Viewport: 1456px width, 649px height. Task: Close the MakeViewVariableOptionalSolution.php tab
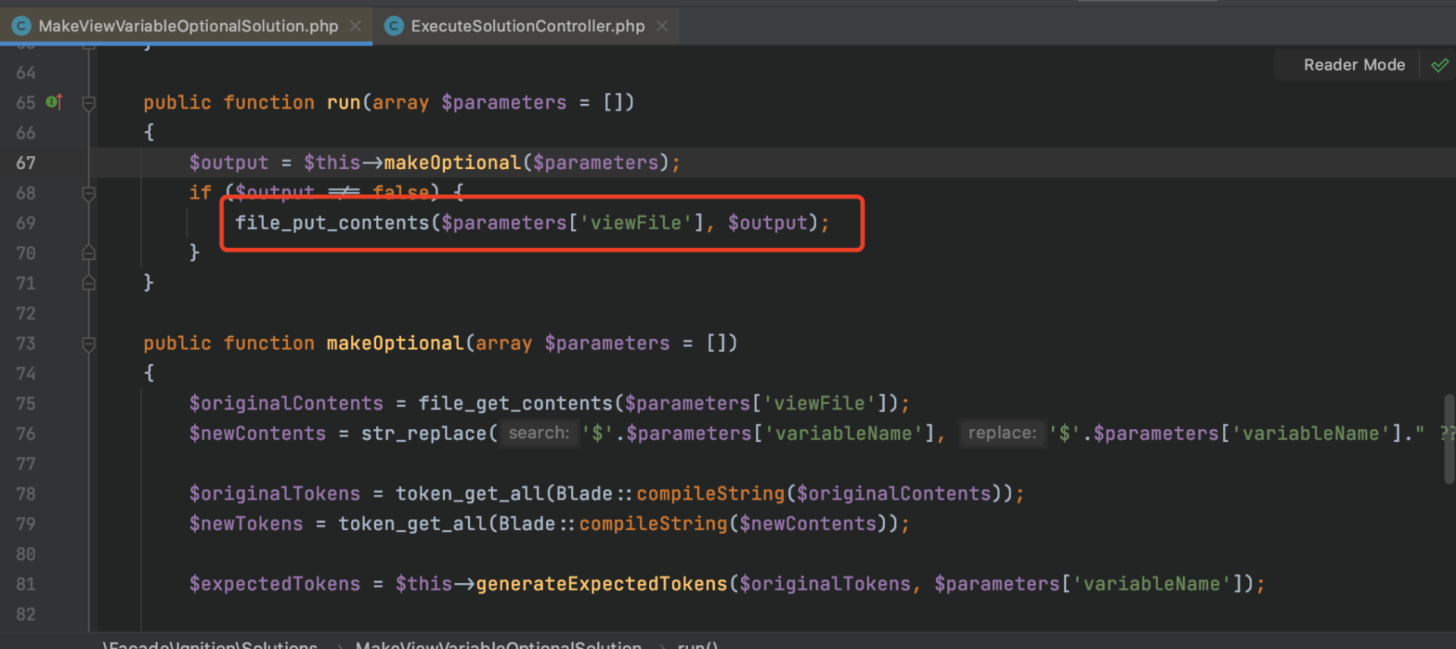pos(356,26)
